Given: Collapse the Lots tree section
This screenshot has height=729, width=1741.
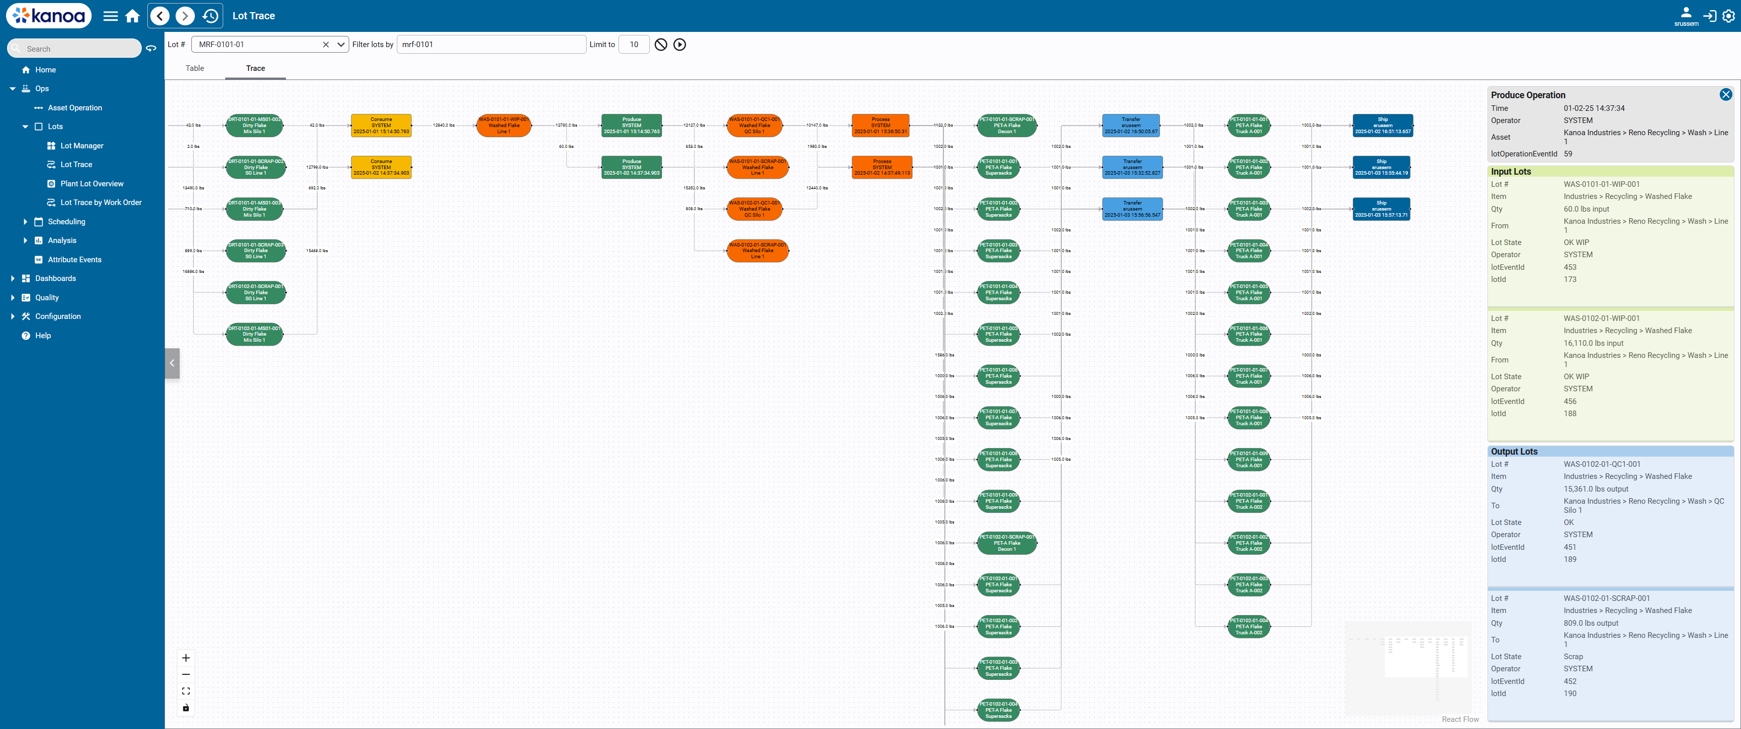Looking at the screenshot, I should click(25, 127).
